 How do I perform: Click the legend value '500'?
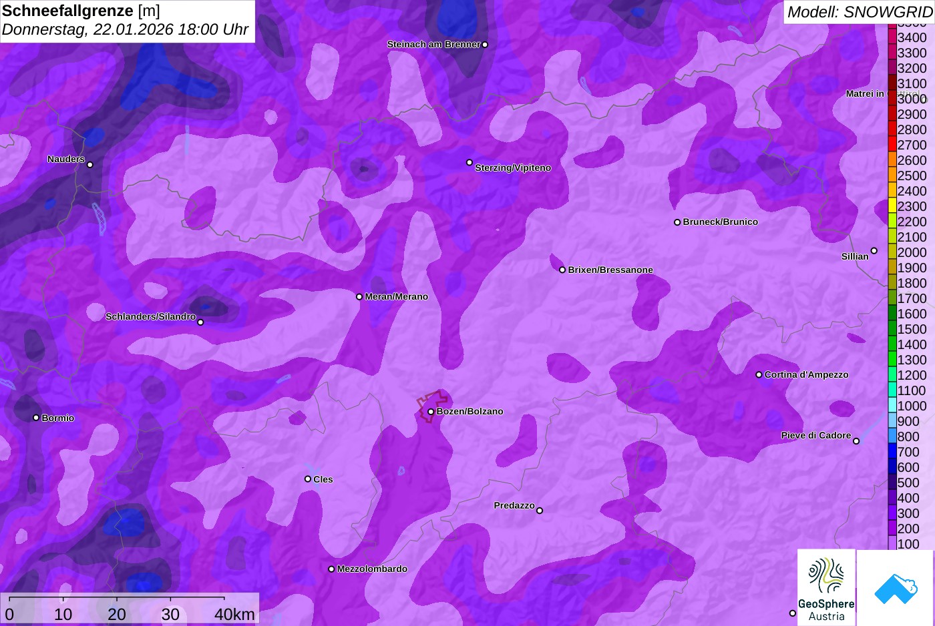(908, 483)
